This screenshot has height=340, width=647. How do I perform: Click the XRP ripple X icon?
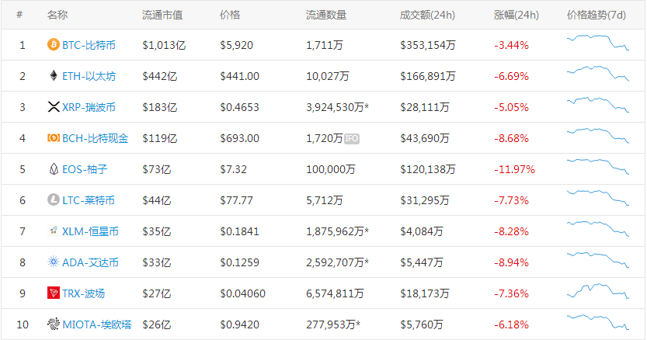[54, 107]
